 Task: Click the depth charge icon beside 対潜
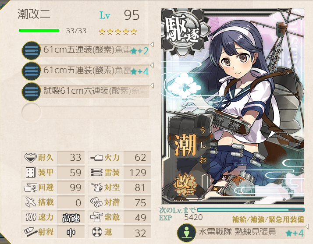tap(96, 202)
